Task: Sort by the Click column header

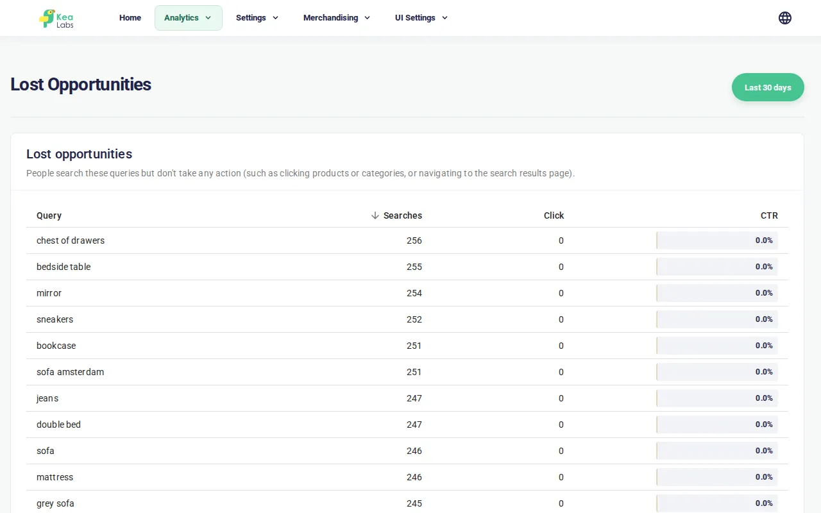Action: [x=554, y=215]
